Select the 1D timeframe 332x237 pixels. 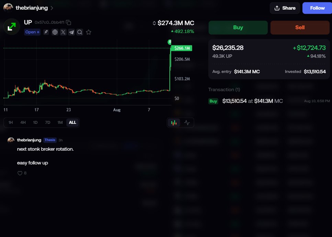(x=35, y=122)
